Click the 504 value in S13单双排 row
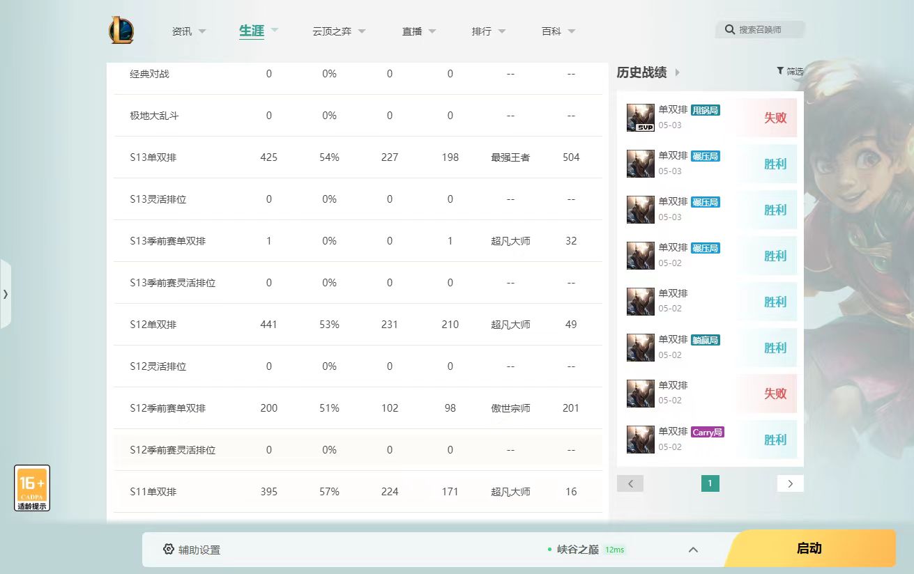Viewport: 914px width, 574px height. (571, 157)
